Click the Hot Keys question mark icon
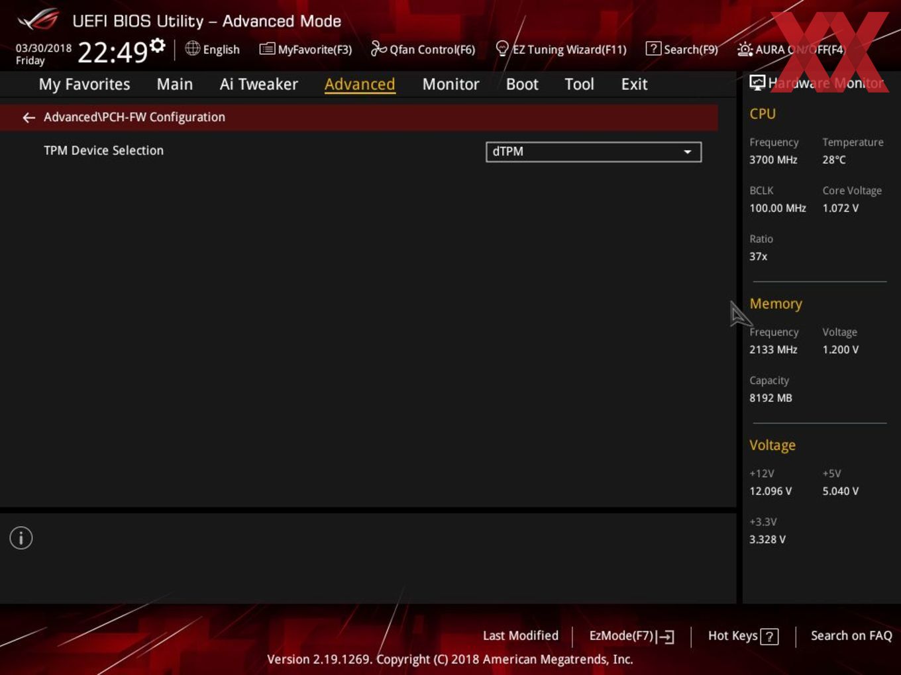 pos(769,637)
